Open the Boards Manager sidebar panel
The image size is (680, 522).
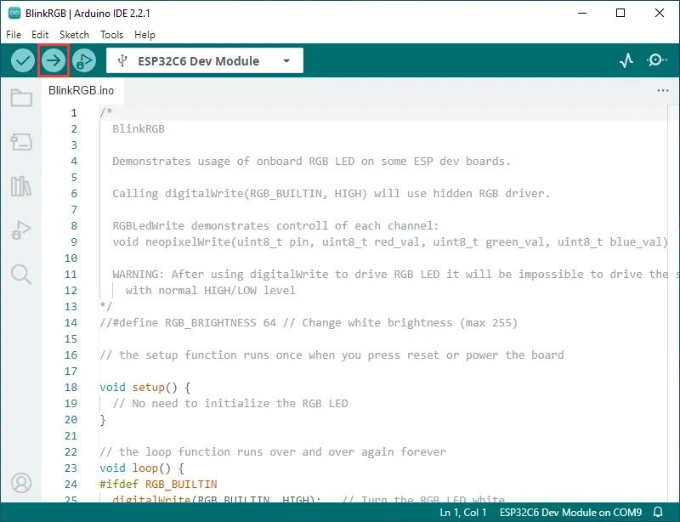(x=21, y=141)
